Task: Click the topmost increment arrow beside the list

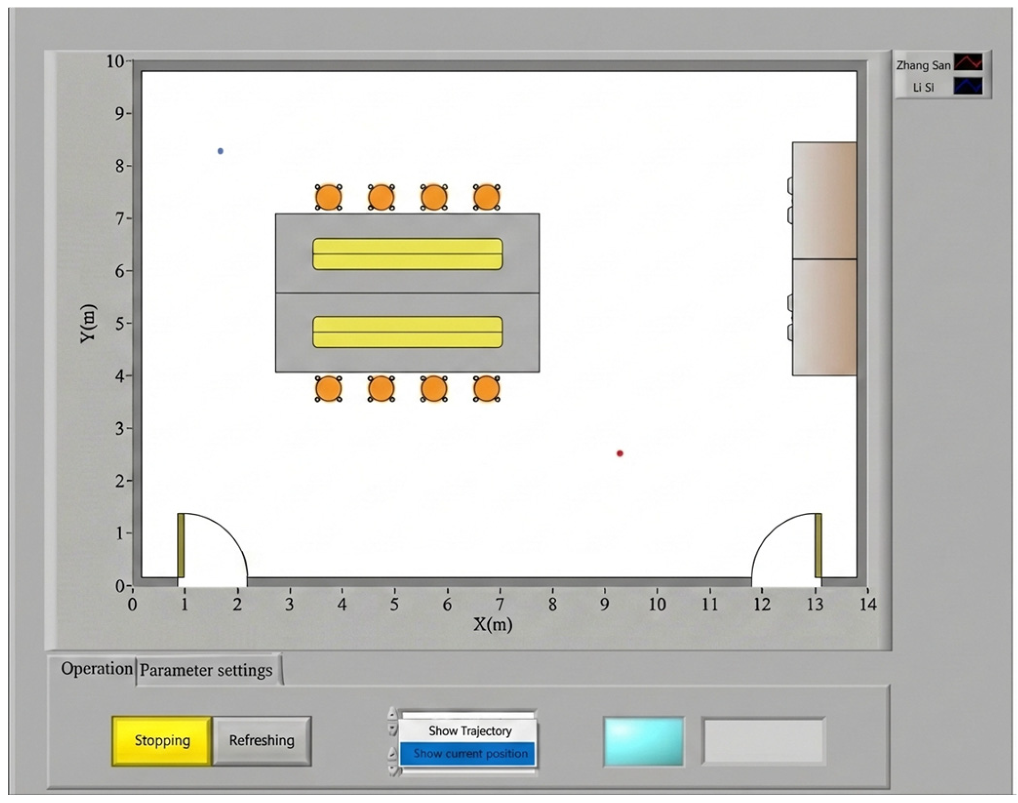Action: coord(392,714)
